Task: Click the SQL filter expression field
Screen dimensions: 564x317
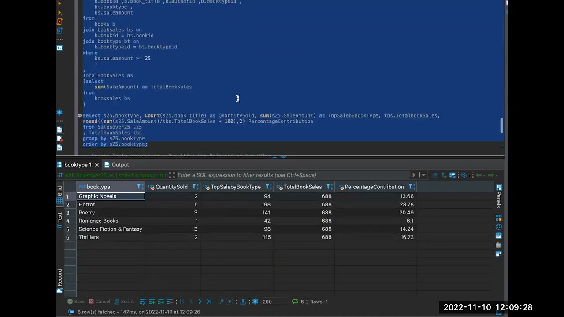Action: pos(293,175)
